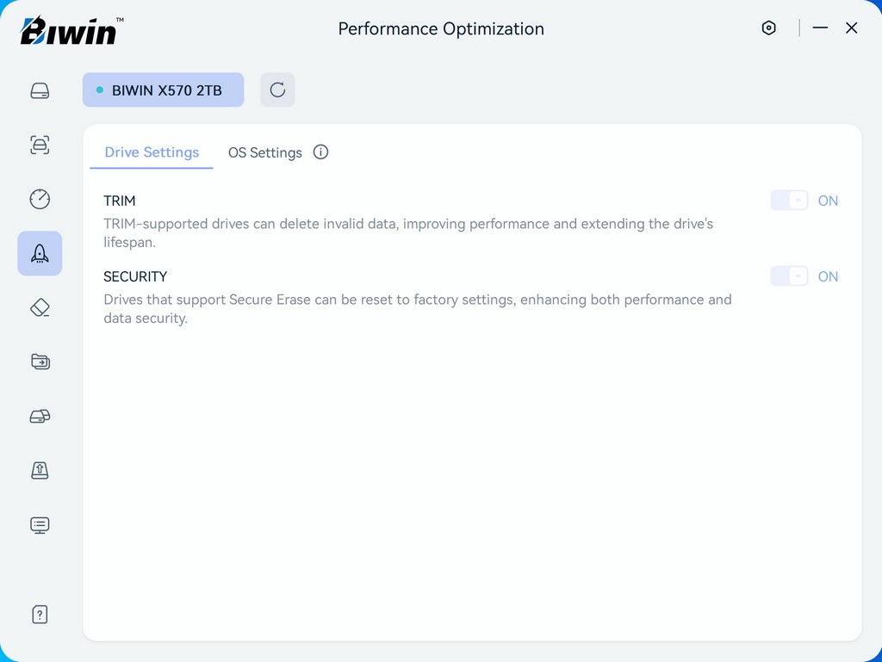Open the drive information sidebar icon
The height and width of the screenshot is (662, 882).
click(40, 91)
